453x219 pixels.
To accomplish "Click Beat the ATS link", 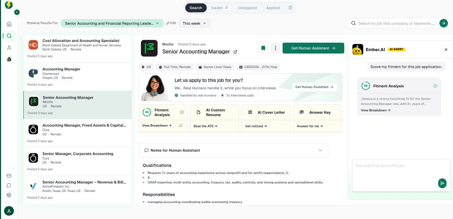I will point(205,126).
